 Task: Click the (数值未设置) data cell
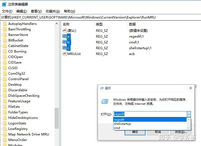point(138,31)
